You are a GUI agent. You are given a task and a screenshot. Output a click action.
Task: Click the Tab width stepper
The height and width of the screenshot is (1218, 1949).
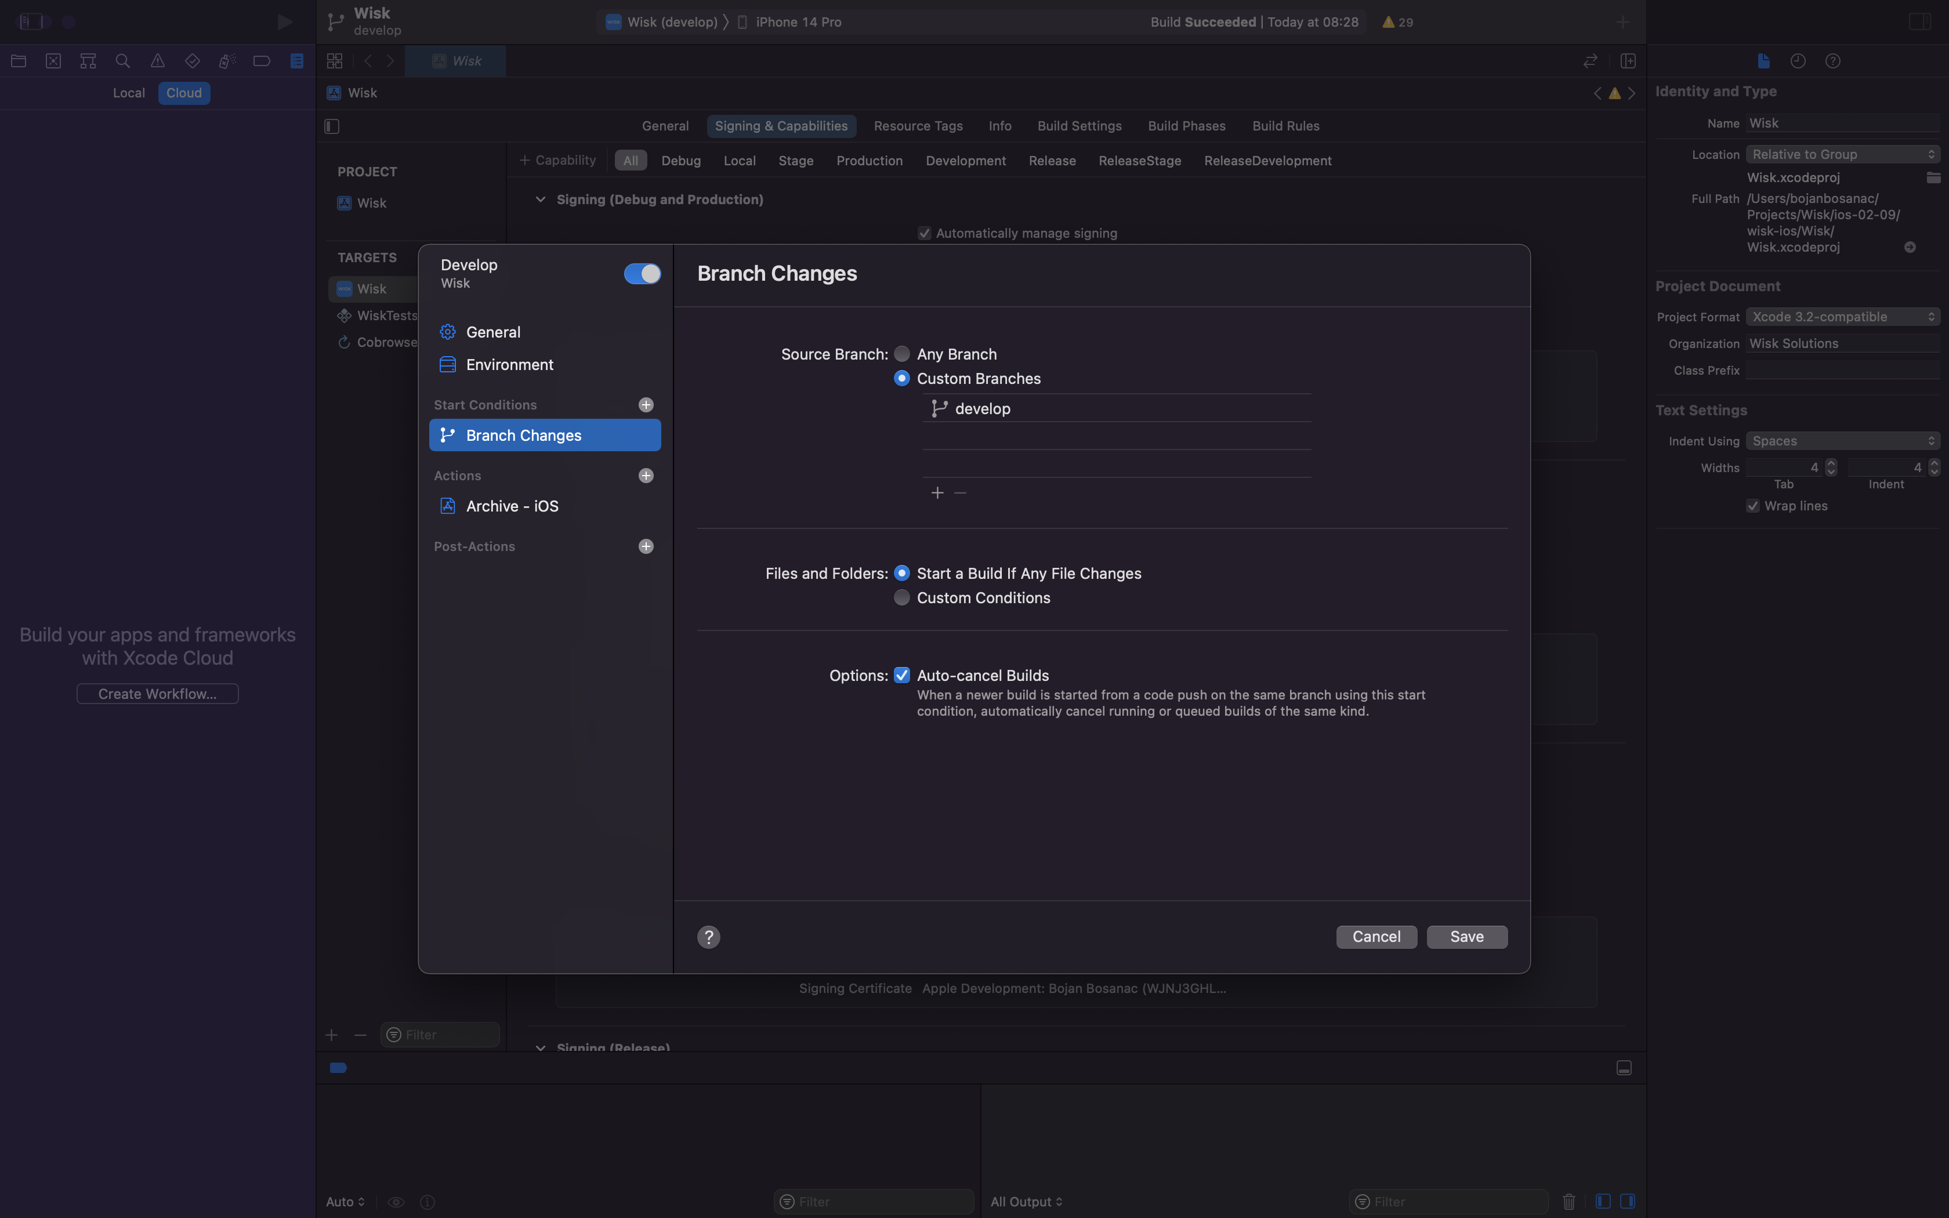coord(1831,467)
